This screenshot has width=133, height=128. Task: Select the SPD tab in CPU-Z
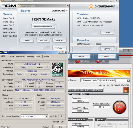point(38,56)
